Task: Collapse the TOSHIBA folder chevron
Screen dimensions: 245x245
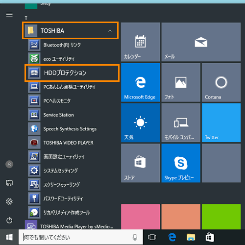Action: [x=110, y=31]
